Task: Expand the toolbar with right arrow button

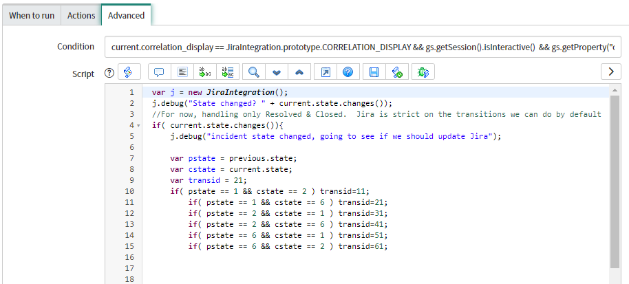Action: coord(611,72)
